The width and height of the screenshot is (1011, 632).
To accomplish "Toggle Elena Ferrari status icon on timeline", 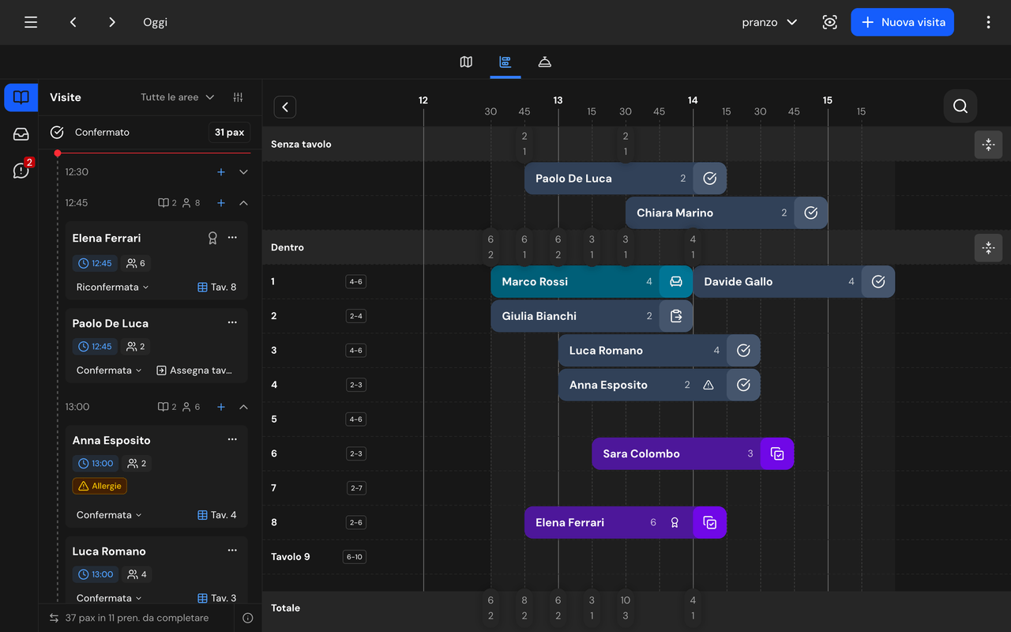I will (710, 522).
